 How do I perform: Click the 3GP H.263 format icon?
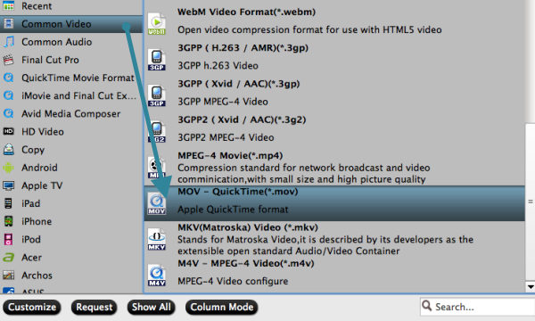pyautogui.click(x=157, y=60)
